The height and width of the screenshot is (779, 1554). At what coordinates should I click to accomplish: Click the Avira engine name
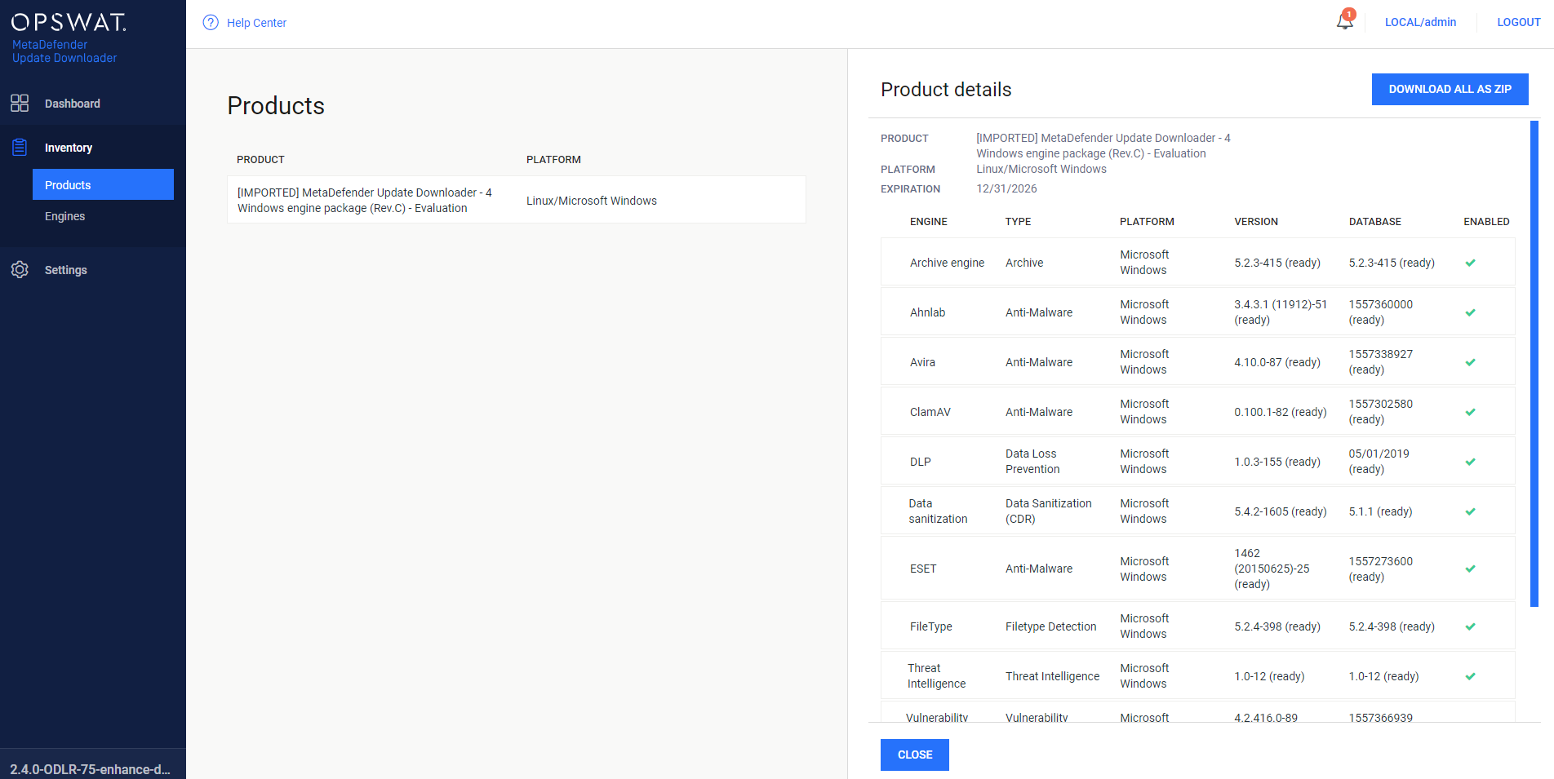(922, 362)
